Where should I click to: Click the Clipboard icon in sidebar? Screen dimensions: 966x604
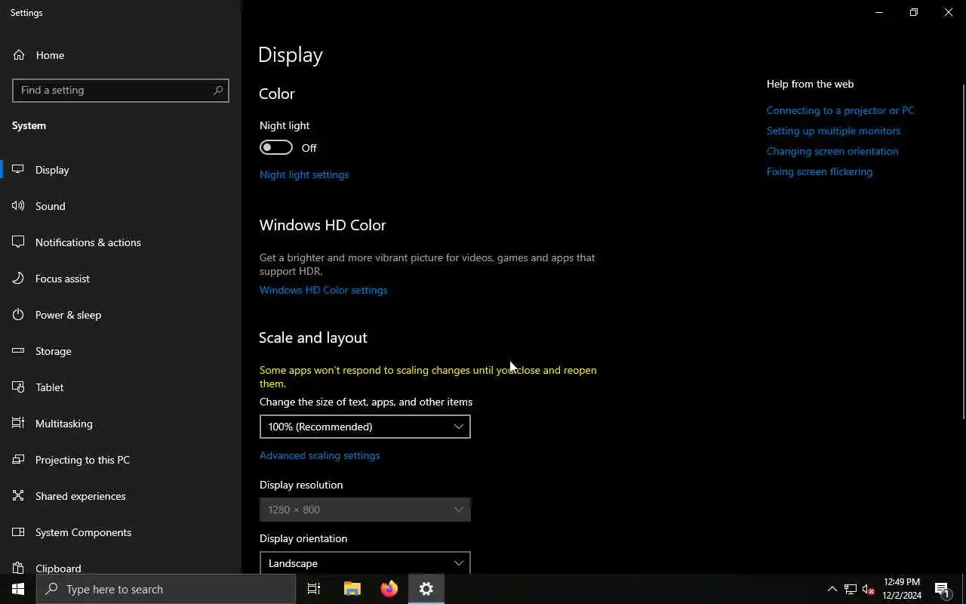(x=18, y=568)
